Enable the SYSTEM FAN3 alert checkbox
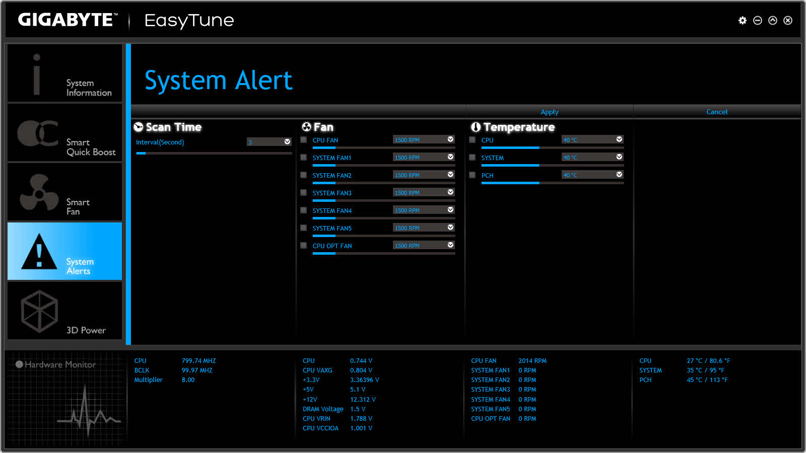Viewport: 806px width, 453px height. coord(303,193)
